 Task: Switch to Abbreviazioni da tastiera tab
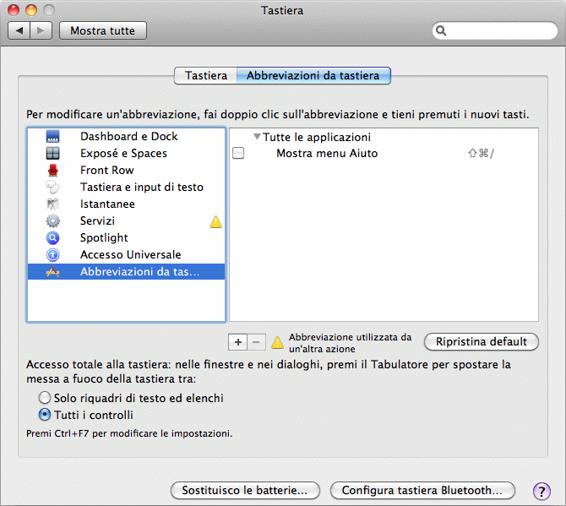click(313, 75)
